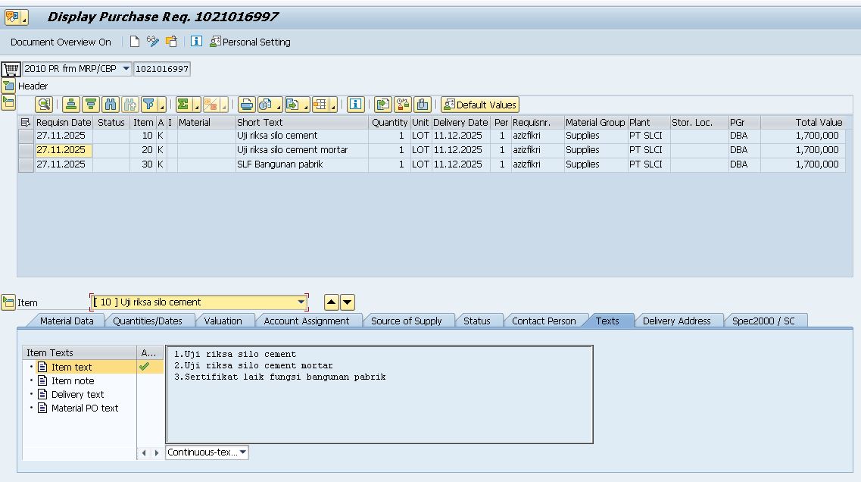Select Item note in Item Texts tree
This screenshot has height=482, width=861.
72,380
